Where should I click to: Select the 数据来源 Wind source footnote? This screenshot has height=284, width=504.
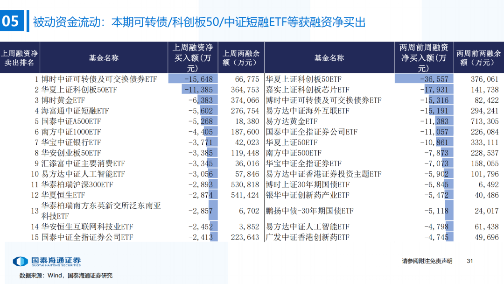(66, 276)
